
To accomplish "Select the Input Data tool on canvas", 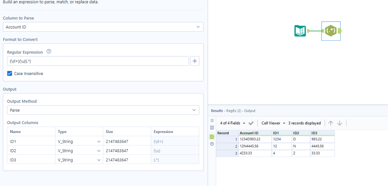I will tap(300, 31).
